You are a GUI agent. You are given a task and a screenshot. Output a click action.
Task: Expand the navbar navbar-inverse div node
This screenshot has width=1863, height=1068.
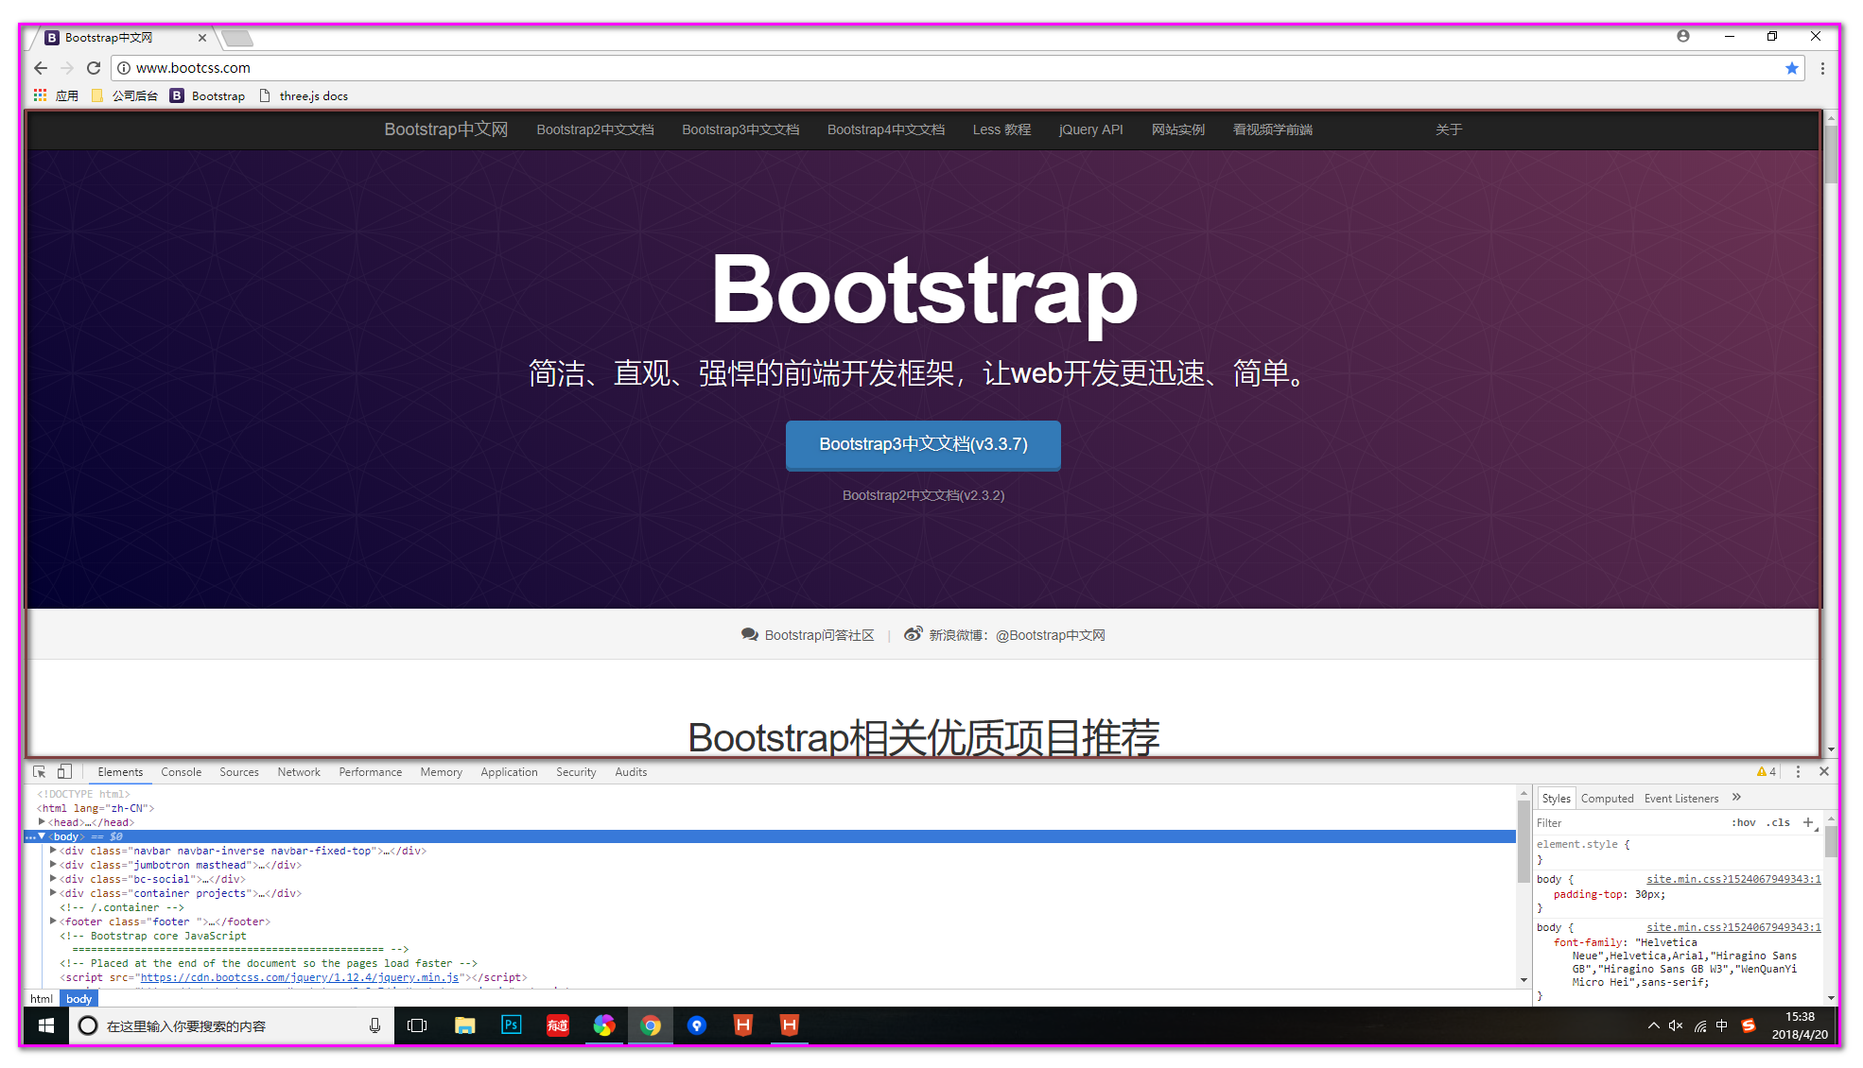[53, 851]
